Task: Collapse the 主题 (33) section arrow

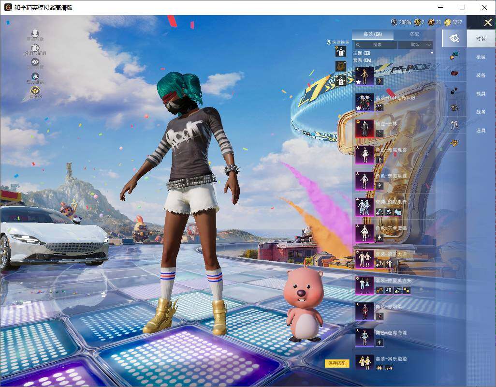Action: 432,53
